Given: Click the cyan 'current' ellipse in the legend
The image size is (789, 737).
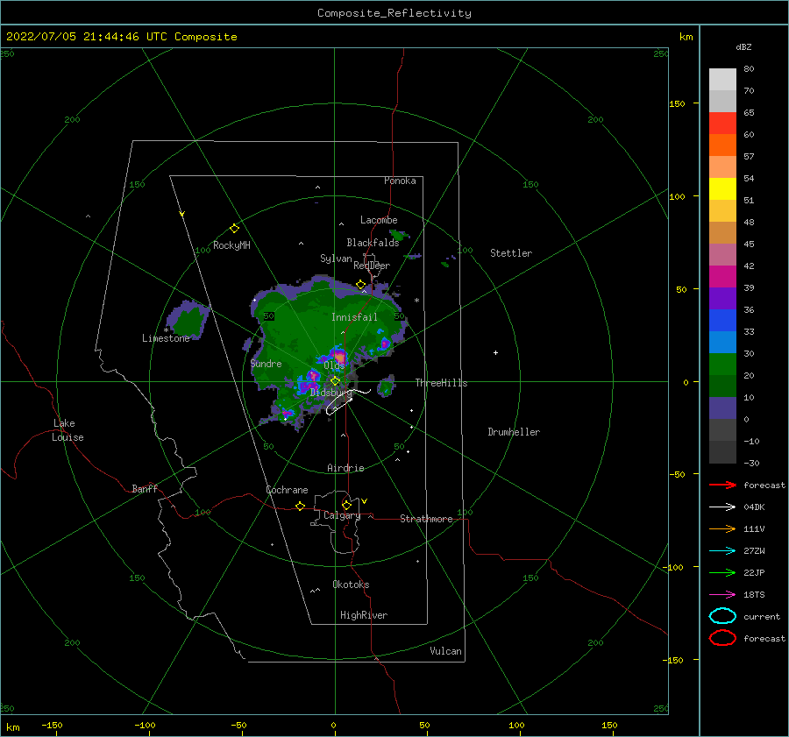Looking at the screenshot, I should 722,616.
